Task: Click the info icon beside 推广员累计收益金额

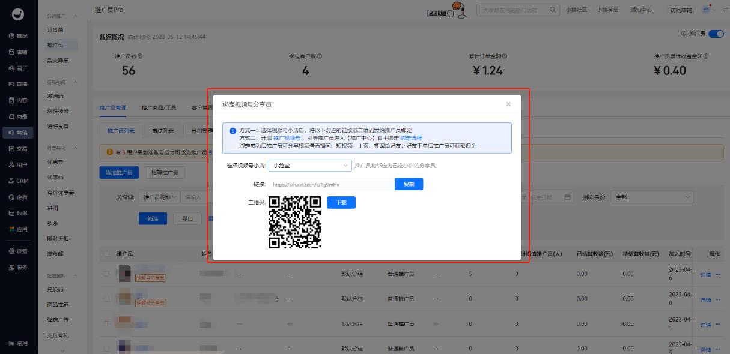Action: (x=705, y=56)
